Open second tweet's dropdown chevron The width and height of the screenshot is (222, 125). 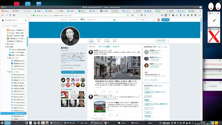point(140,95)
